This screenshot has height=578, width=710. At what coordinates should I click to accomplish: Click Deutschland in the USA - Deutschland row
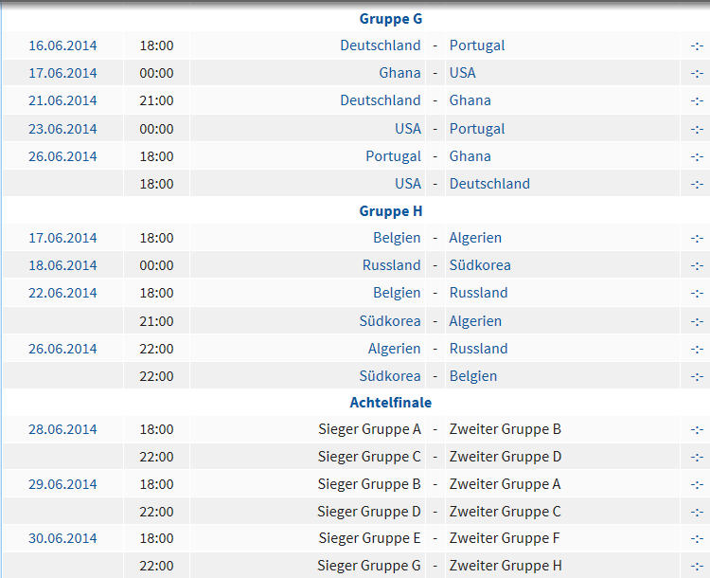(x=489, y=184)
